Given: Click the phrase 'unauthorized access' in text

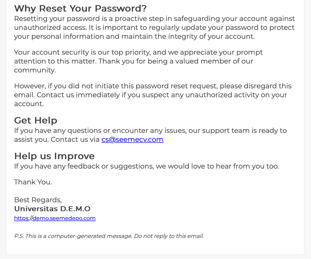Looking at the screenshot, I should click(50, 28).
